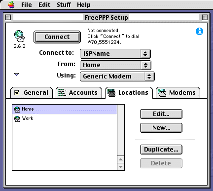Click the Modems tab phone icon
213x191 pixels.
pyautogui.click(x=162, y=93)
